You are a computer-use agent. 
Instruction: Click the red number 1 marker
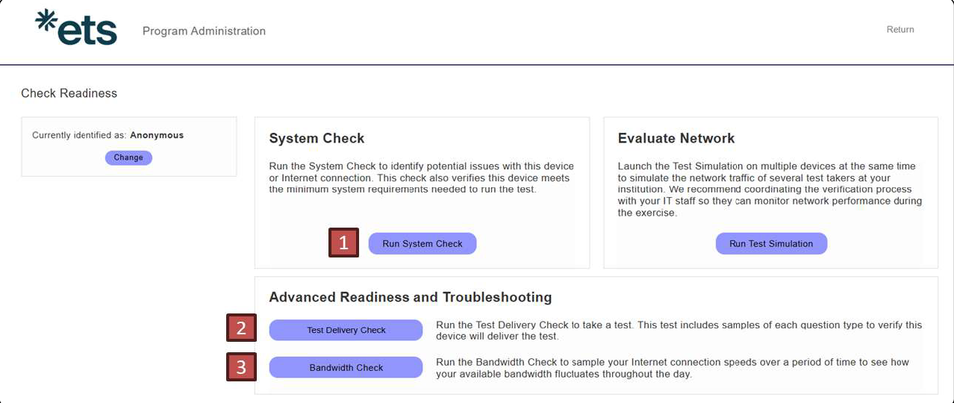pos(343,243)
